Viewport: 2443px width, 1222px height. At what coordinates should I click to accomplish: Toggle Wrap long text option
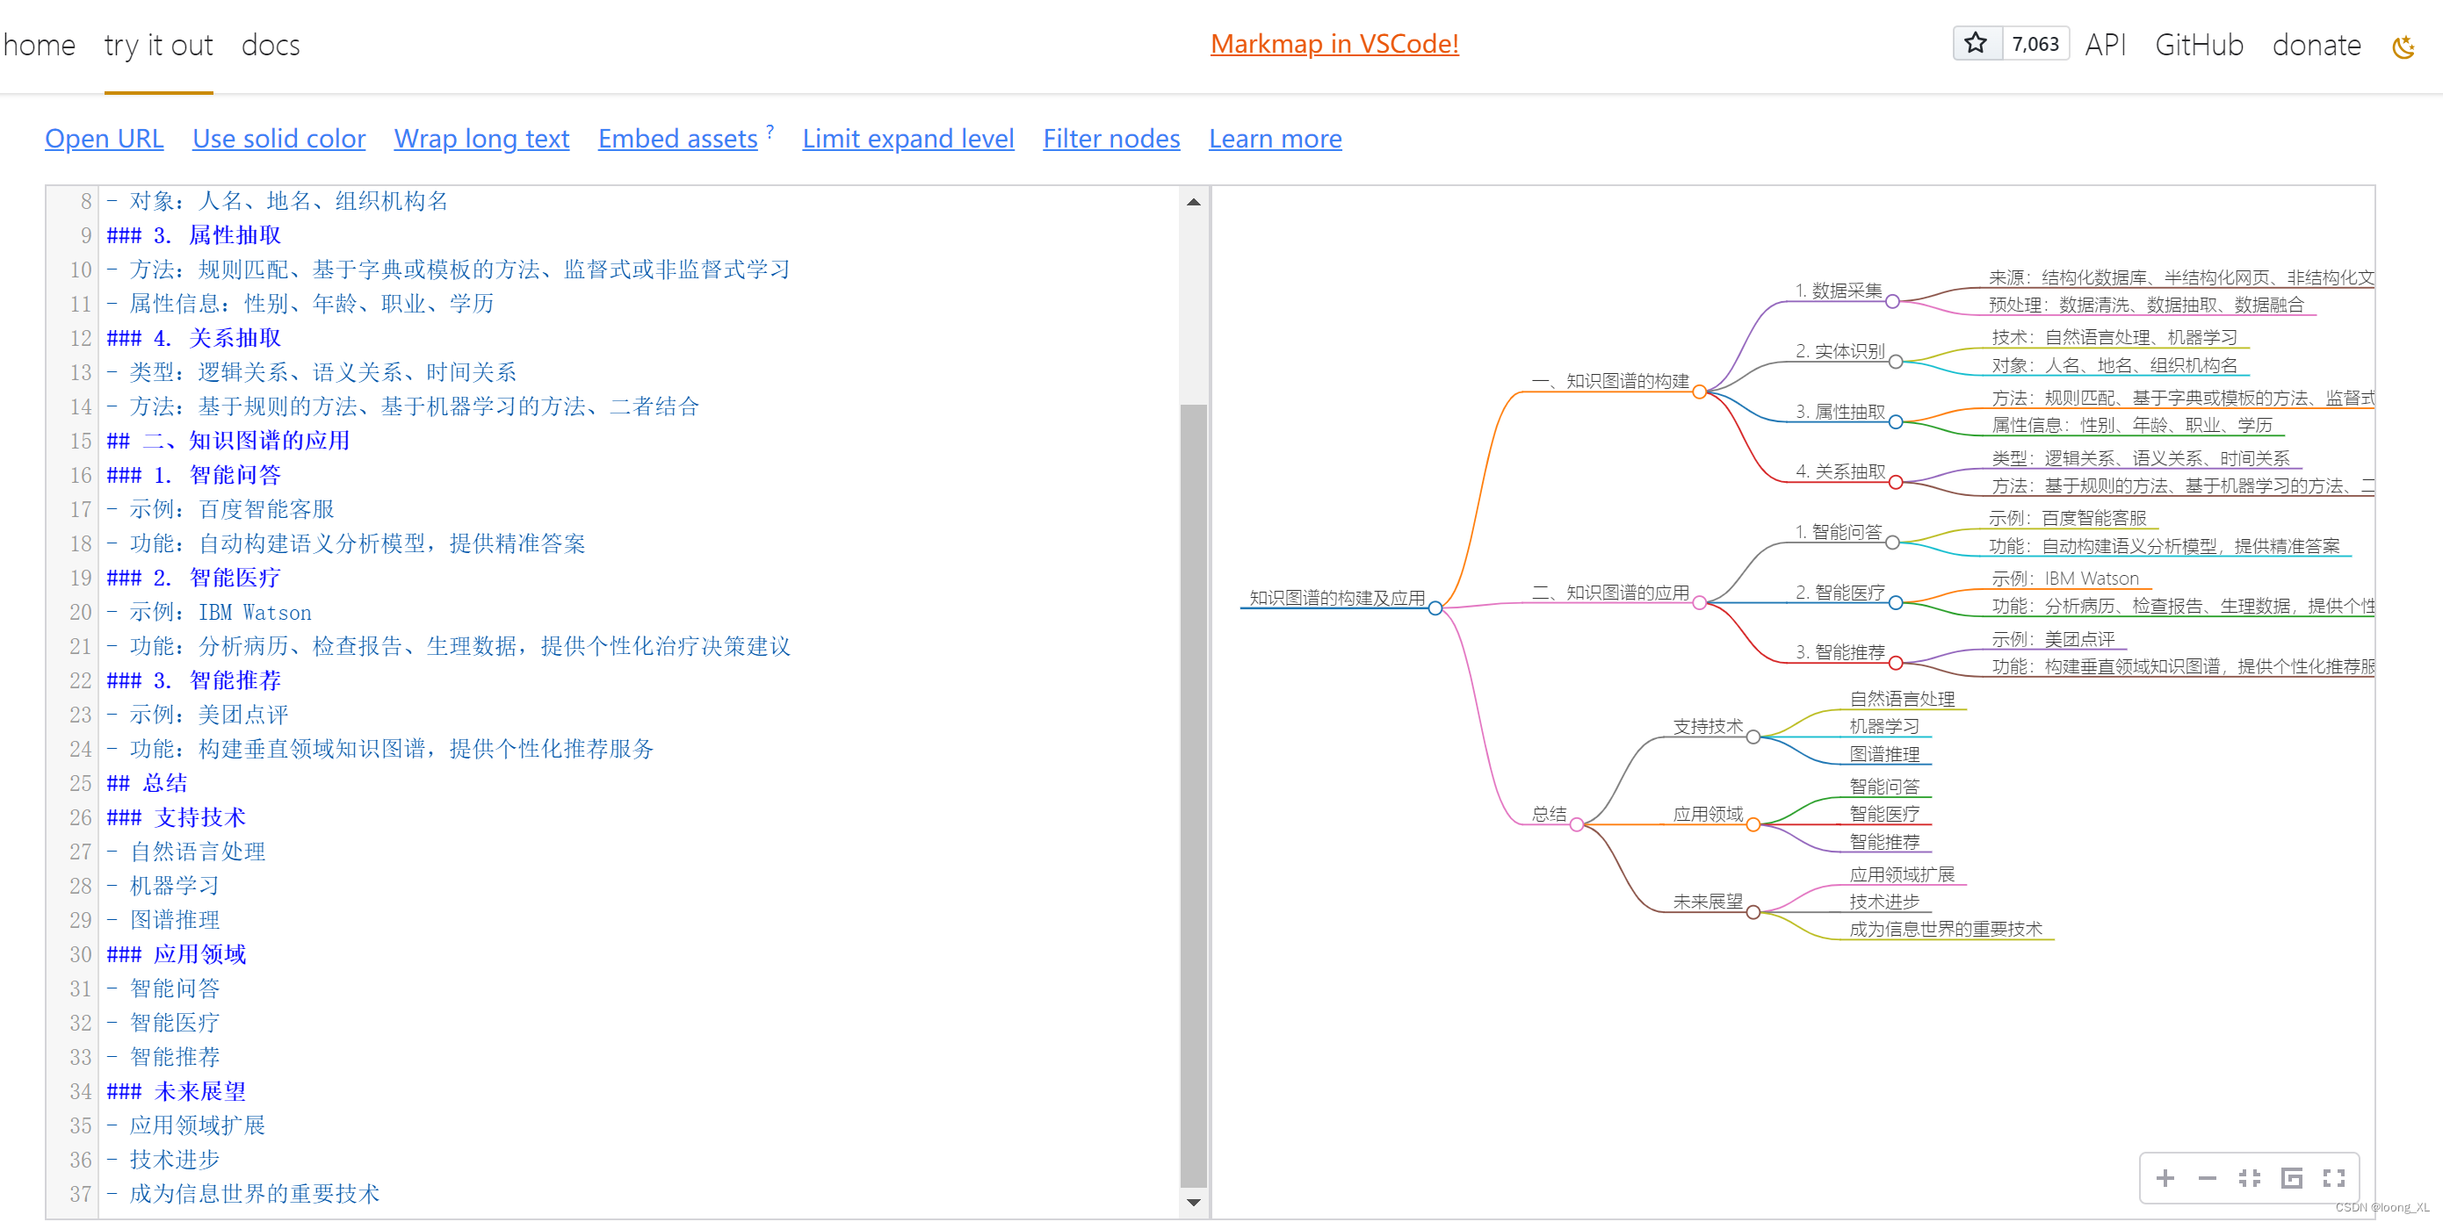point(481,139)
